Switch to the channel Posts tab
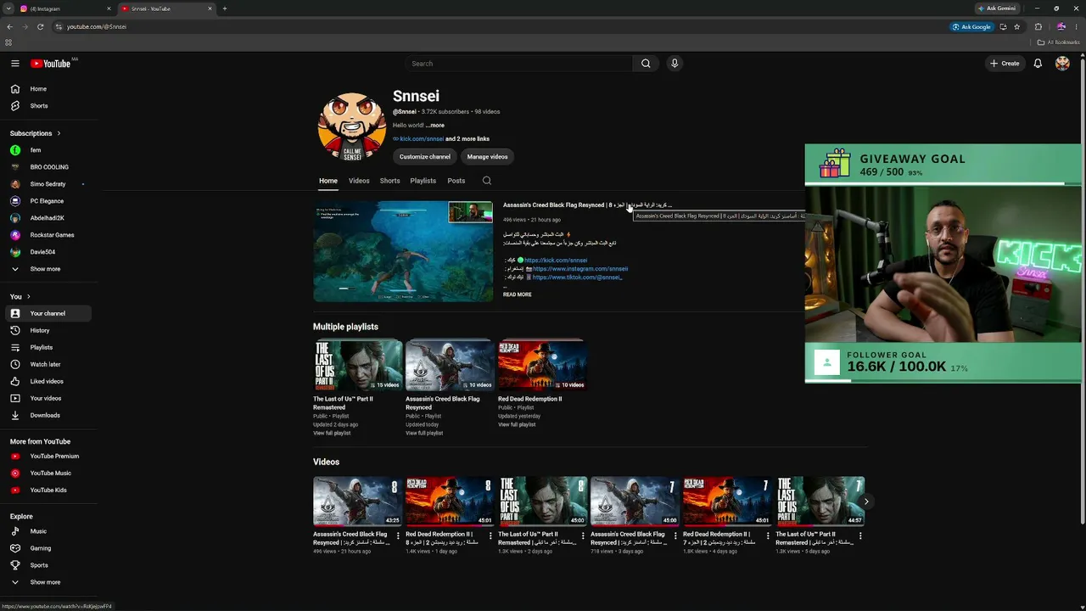Screen dimensions: 1086x611 [456, 181]
